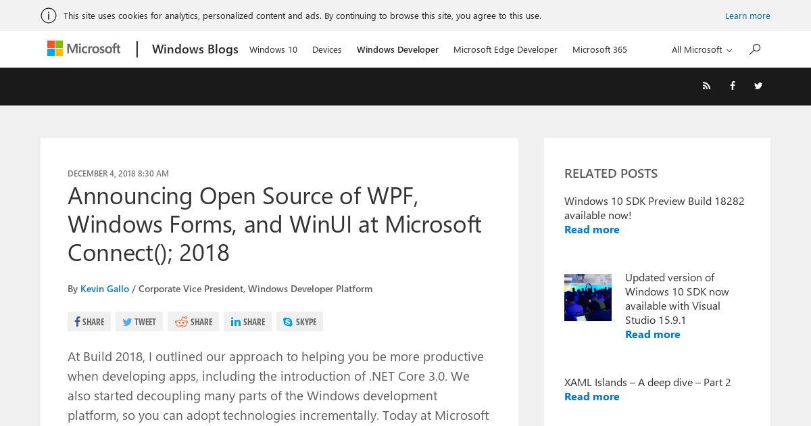Share the article on Facebook
The image size is (811, 426).
coord(89,322)
